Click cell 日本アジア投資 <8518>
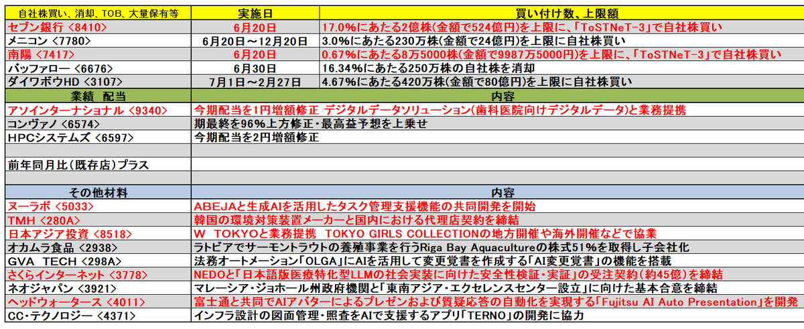This screenshot has height=329, width=804. pos(98,234)
